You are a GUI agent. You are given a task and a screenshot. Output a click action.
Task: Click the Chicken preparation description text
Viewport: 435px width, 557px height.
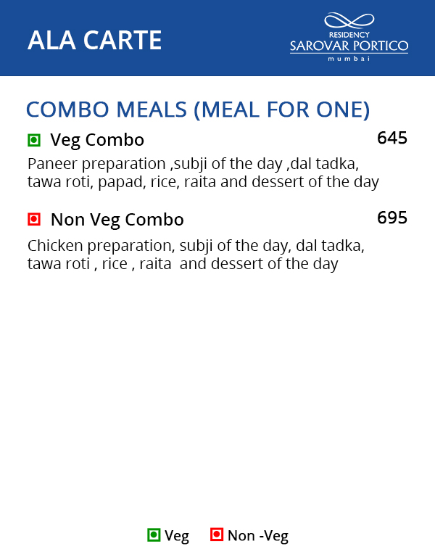[x=196, y=246]
